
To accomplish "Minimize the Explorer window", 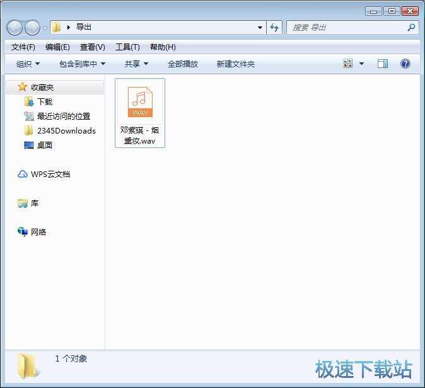I will [373, 11].
